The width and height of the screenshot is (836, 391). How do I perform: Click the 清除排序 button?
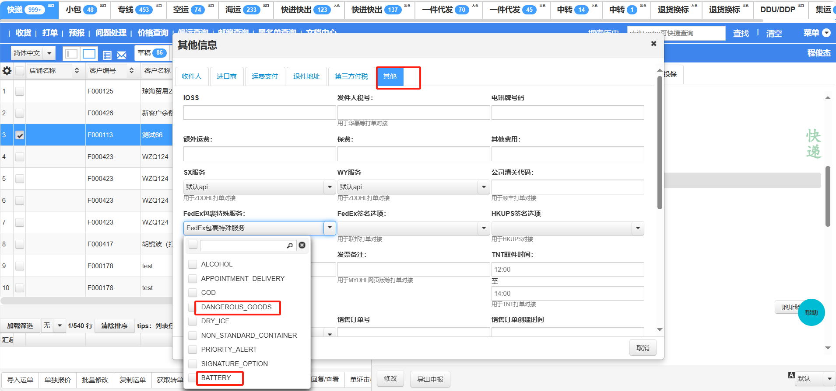click(x=114, y=325)
